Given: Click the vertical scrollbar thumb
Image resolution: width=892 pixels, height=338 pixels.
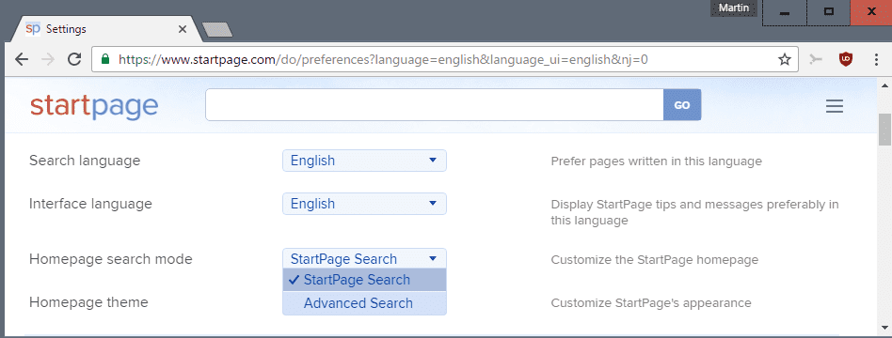Looking at the screenshot, I should [884, 129].
